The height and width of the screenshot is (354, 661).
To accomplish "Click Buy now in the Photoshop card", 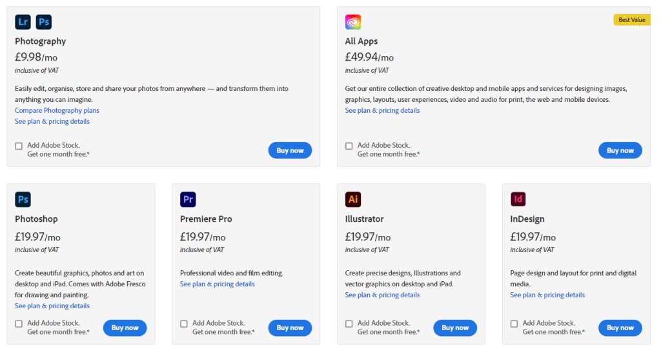I will click(125, 328).
